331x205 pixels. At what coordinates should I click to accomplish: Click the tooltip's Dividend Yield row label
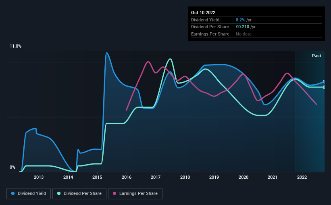[205, 20]
